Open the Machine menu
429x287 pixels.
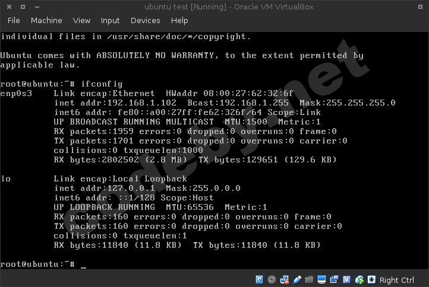(x=46, y=21)
